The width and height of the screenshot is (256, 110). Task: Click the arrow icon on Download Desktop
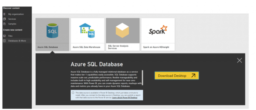click(x=193, y=76)
